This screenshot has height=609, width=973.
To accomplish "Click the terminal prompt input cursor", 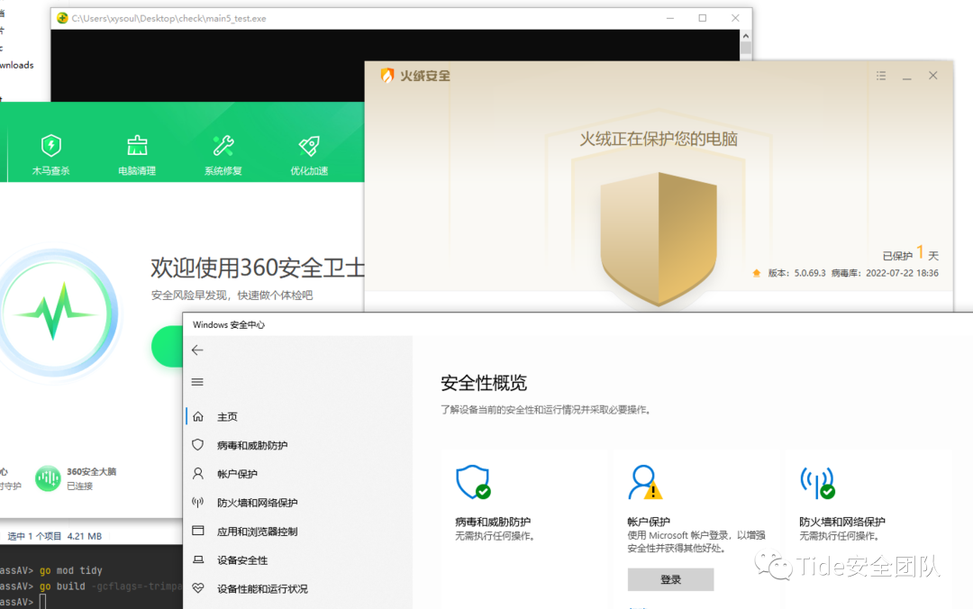I will point(43,602).
